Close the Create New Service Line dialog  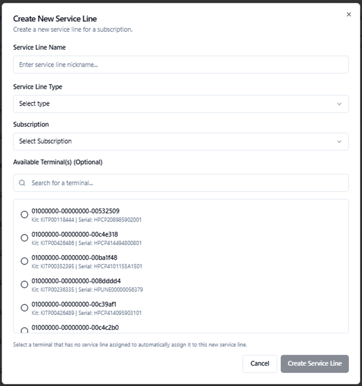(x=349, y=14)
